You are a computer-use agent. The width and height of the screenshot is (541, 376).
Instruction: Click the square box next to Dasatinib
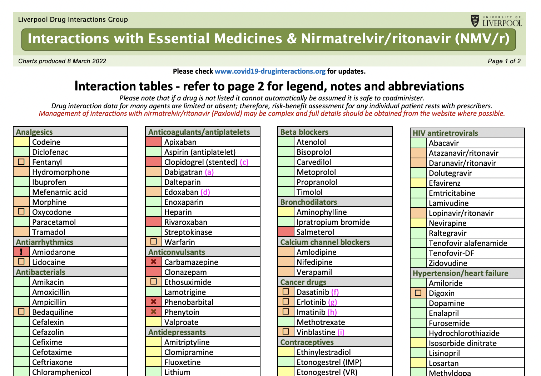point(286,292)
